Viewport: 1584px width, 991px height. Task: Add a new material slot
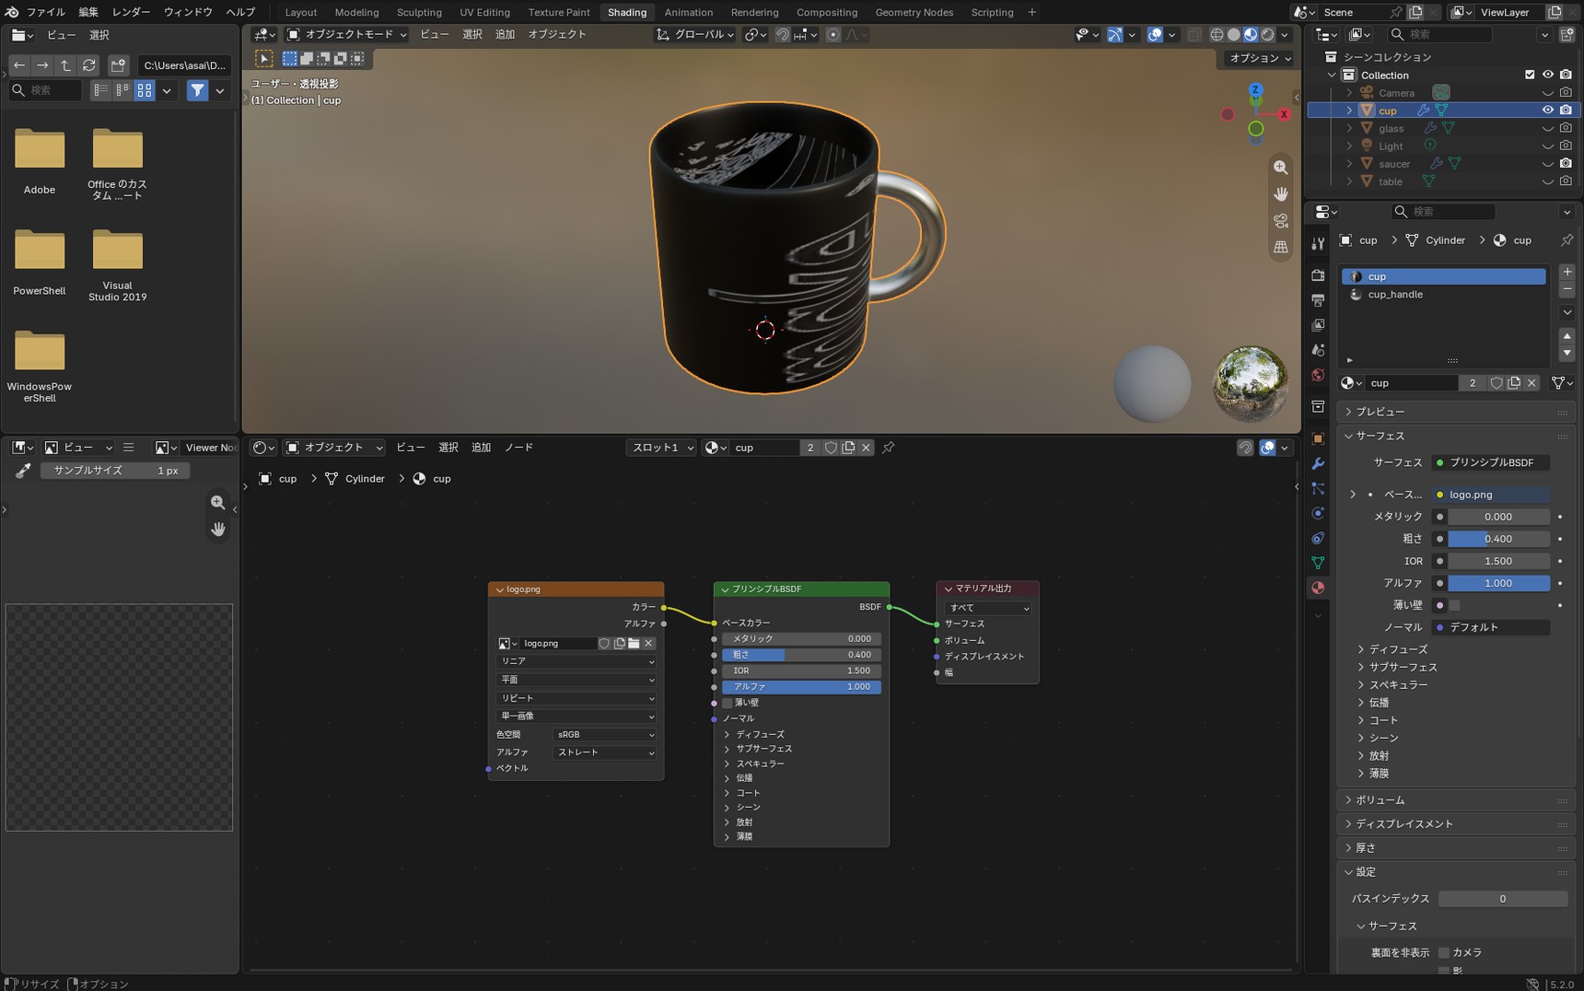[1567, 273]
